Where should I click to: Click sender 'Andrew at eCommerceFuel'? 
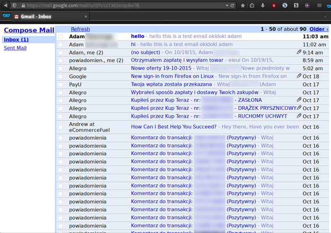89,127
